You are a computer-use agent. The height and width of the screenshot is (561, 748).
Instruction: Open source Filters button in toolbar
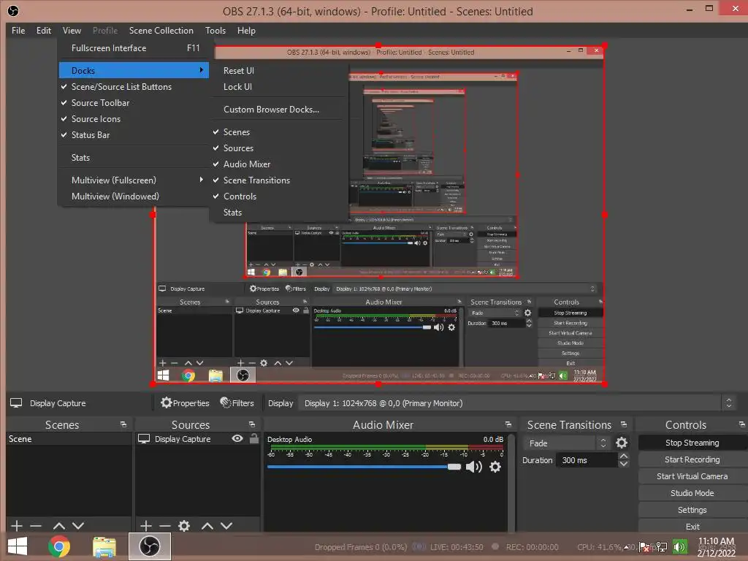point(237,403)
